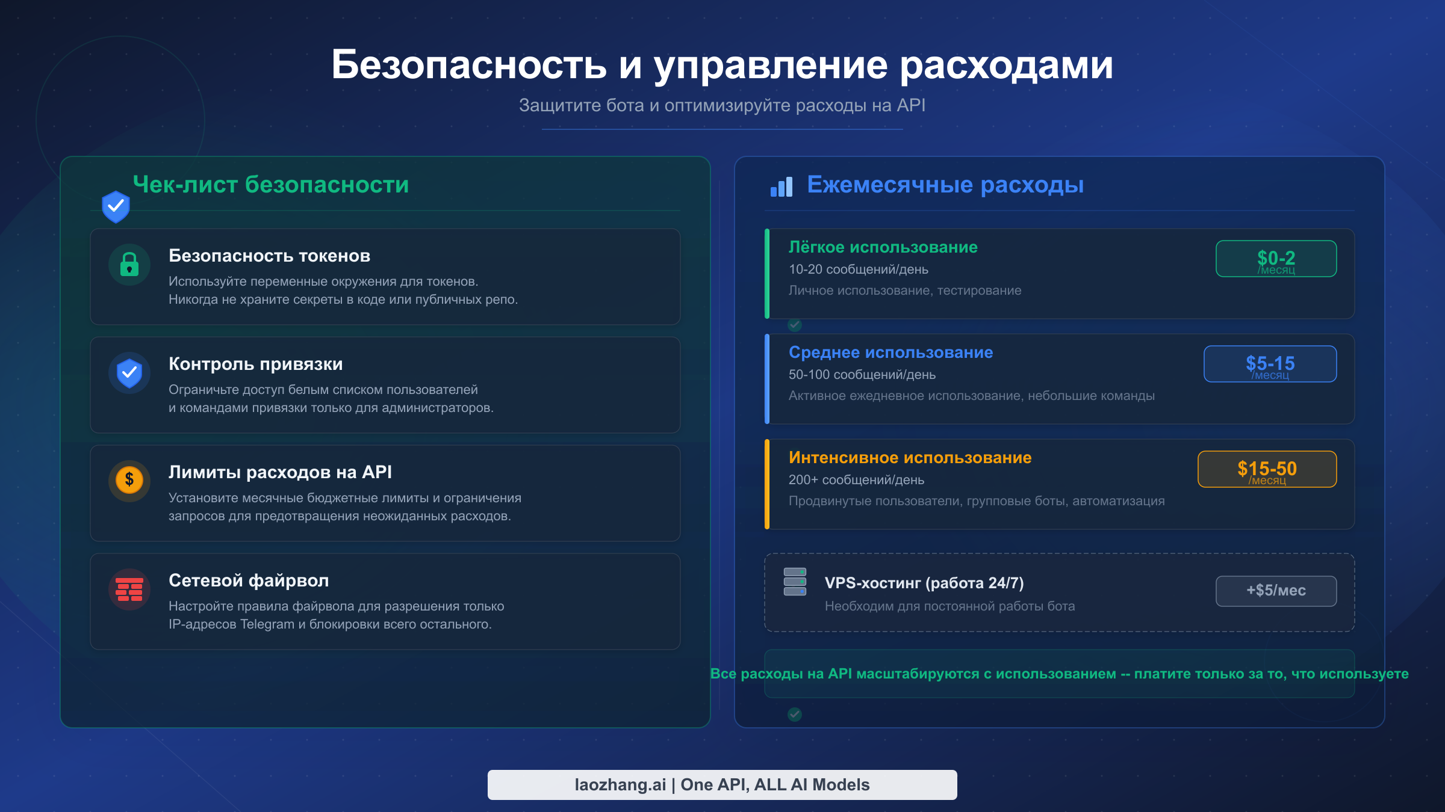
Task: Select the red firewall brick icon for Сетевой файрвол
Action: point(128,588)
